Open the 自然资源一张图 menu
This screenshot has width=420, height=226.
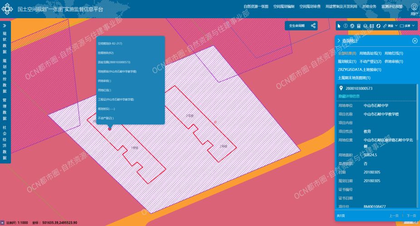tap(256, 6)
